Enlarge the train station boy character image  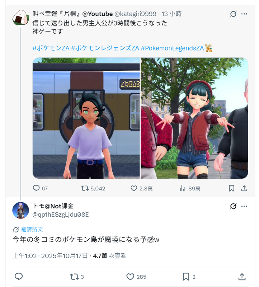86,118
